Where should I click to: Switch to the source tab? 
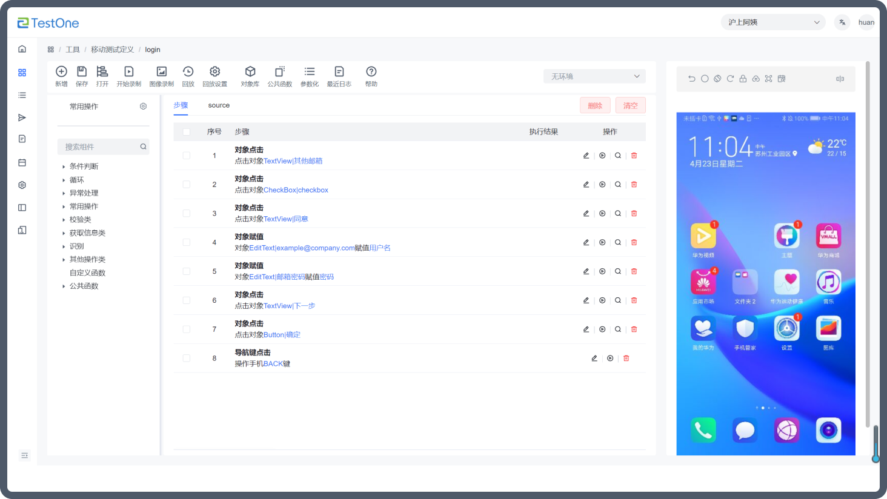pos(219,105)
